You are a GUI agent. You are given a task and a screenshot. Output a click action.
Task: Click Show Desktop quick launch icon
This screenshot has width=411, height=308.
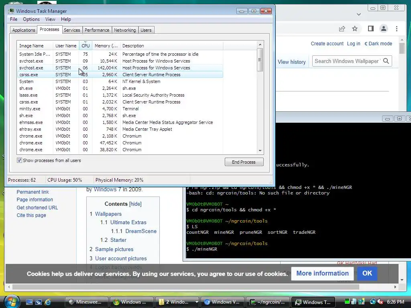(29, 302)
